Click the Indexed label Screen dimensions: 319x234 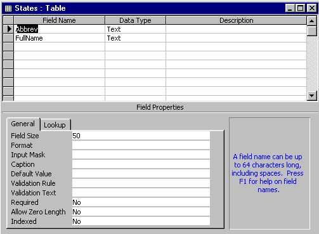tap(23, 221)
